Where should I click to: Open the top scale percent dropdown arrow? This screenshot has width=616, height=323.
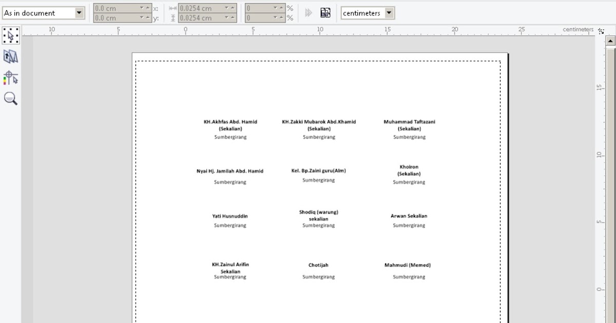(x=276, y=9)
